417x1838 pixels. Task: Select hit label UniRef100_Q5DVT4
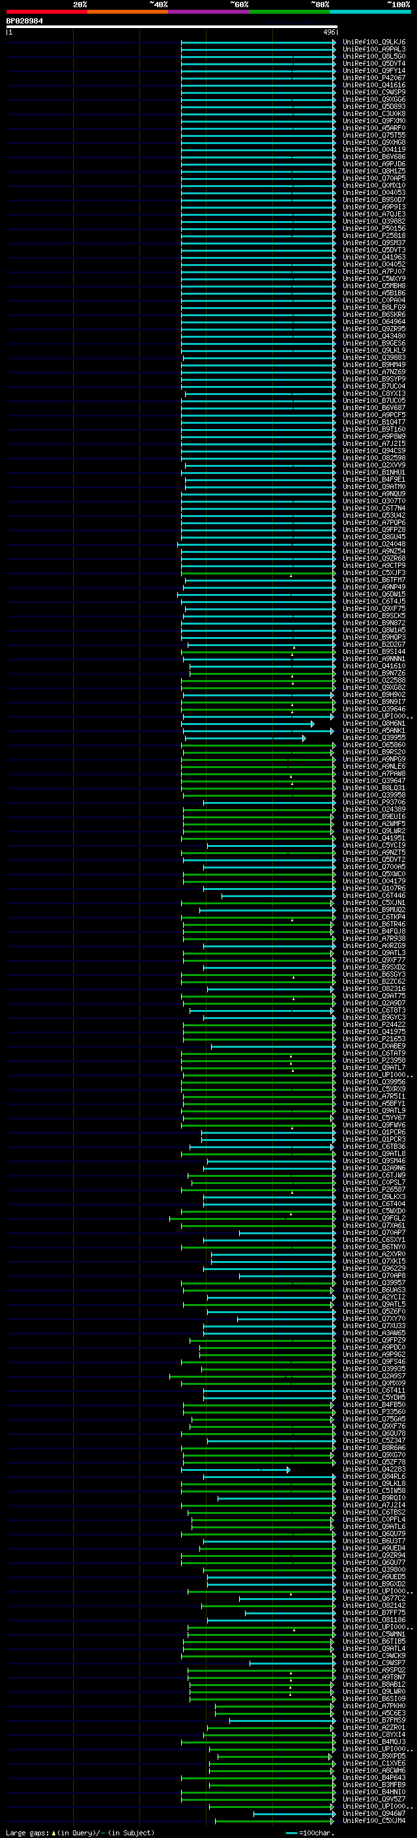[374, 63]
